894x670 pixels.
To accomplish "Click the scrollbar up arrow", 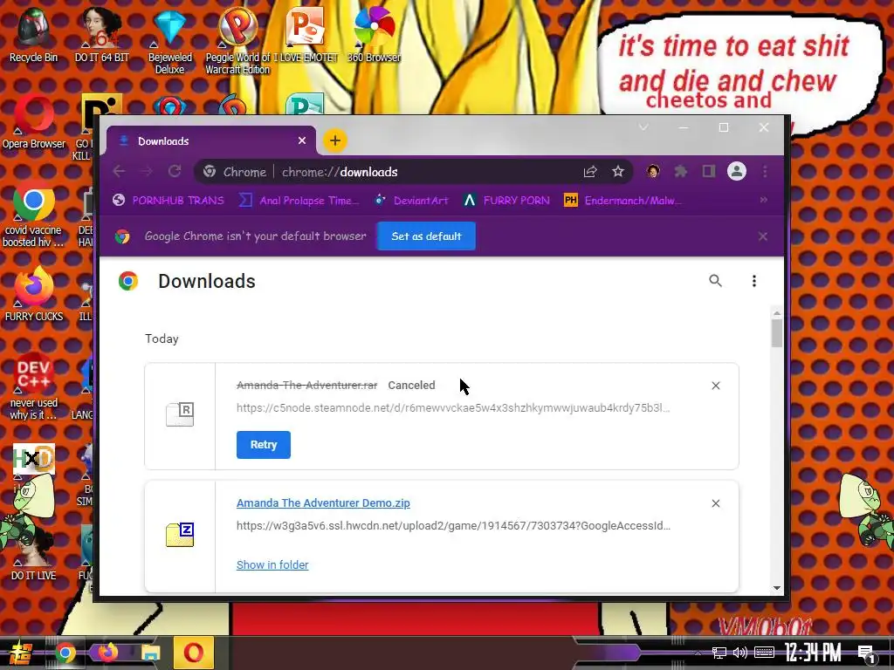I will (776, 313).
